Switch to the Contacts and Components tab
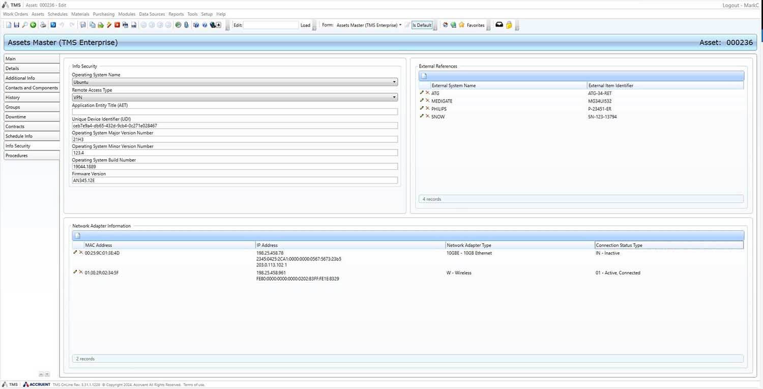Viewport: 763px width, 389px height. click(32, 87)
